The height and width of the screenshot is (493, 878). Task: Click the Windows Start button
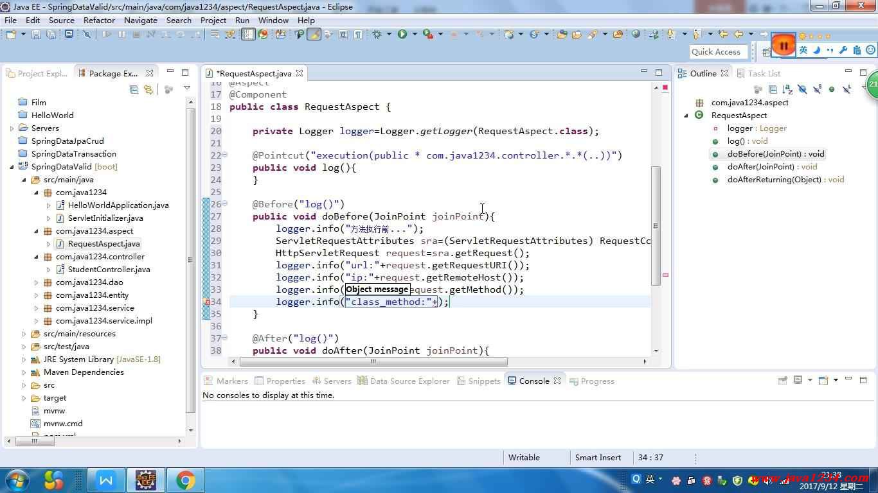tap(16, 480)
